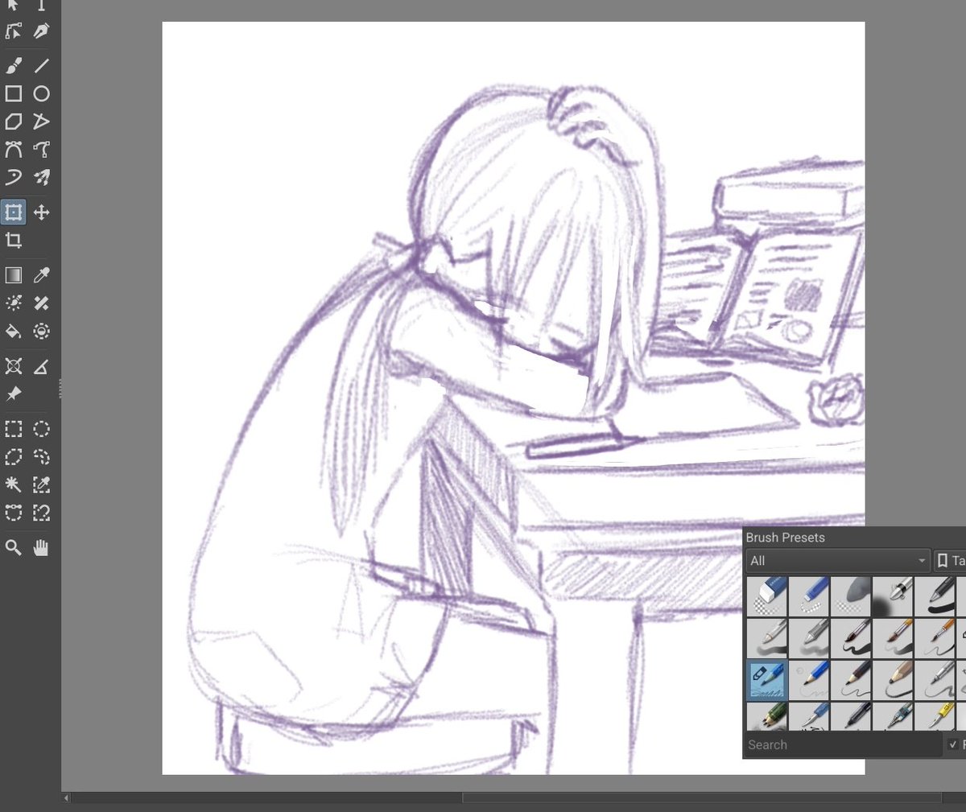Image resolution: width=966 pixels, height=812 pixels.
Task: Select the Zoom magnifier tool
Action: tap(14, 548)
